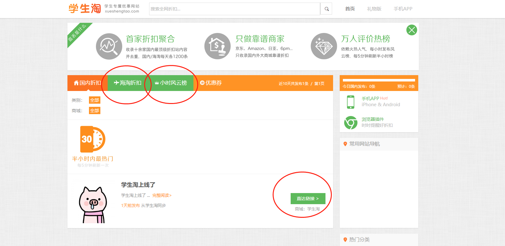Click the Chrome browser plugin icon
The width and height of the screenshot is (505, 246).
350,122
